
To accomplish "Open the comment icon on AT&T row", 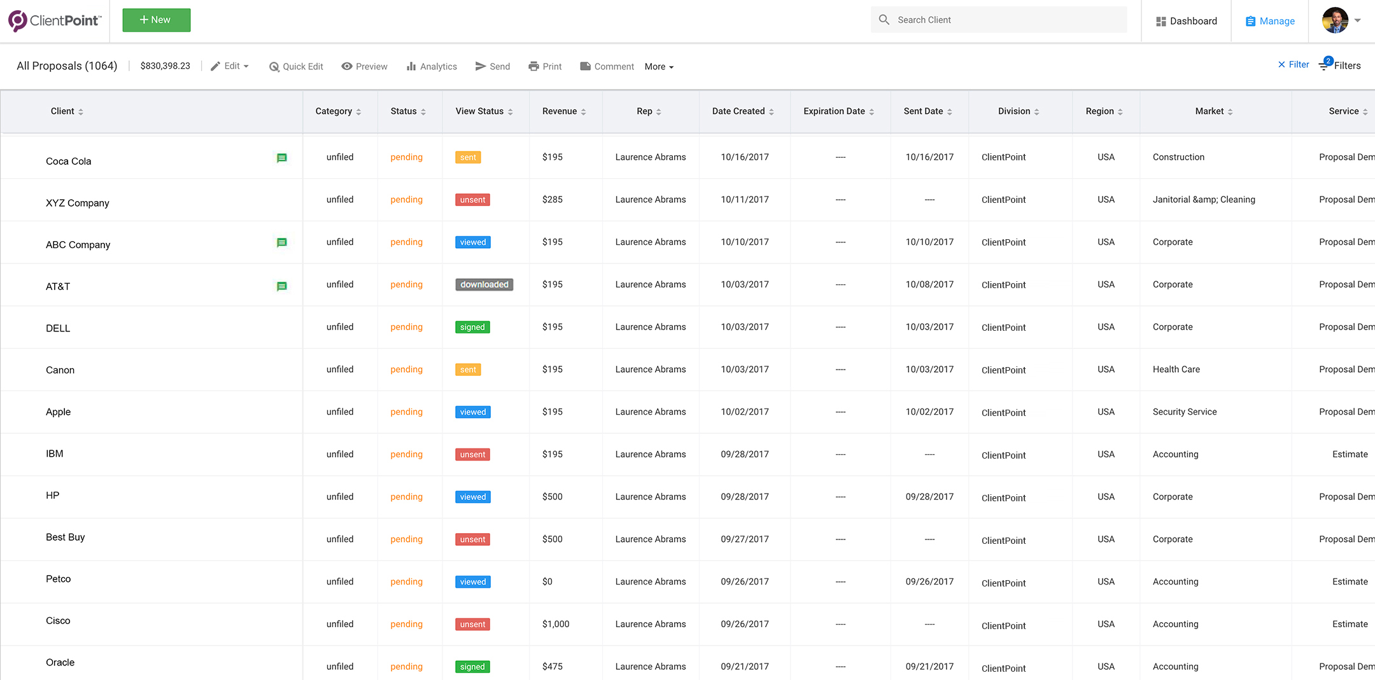I will pos(281,286).
